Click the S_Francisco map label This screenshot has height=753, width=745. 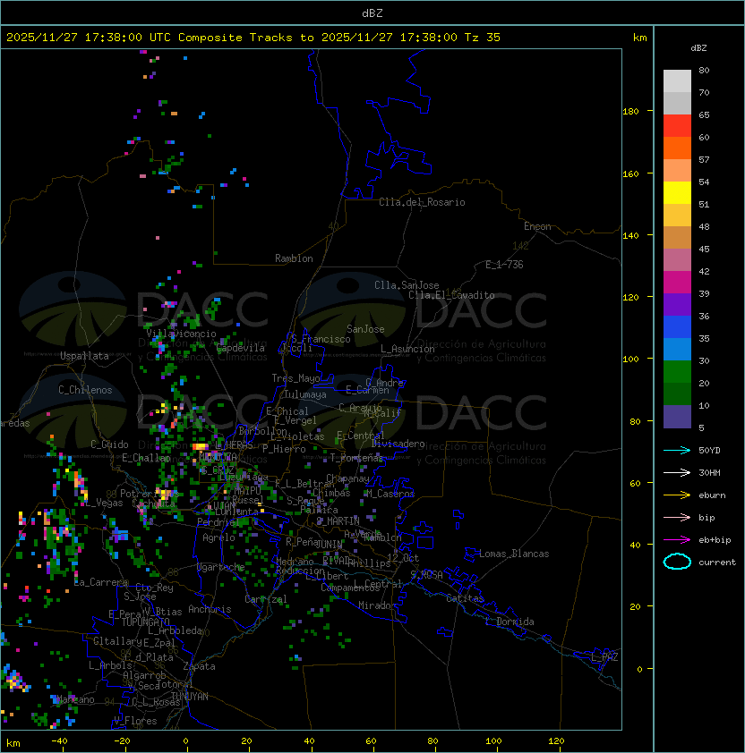click(x=321, y=339)
